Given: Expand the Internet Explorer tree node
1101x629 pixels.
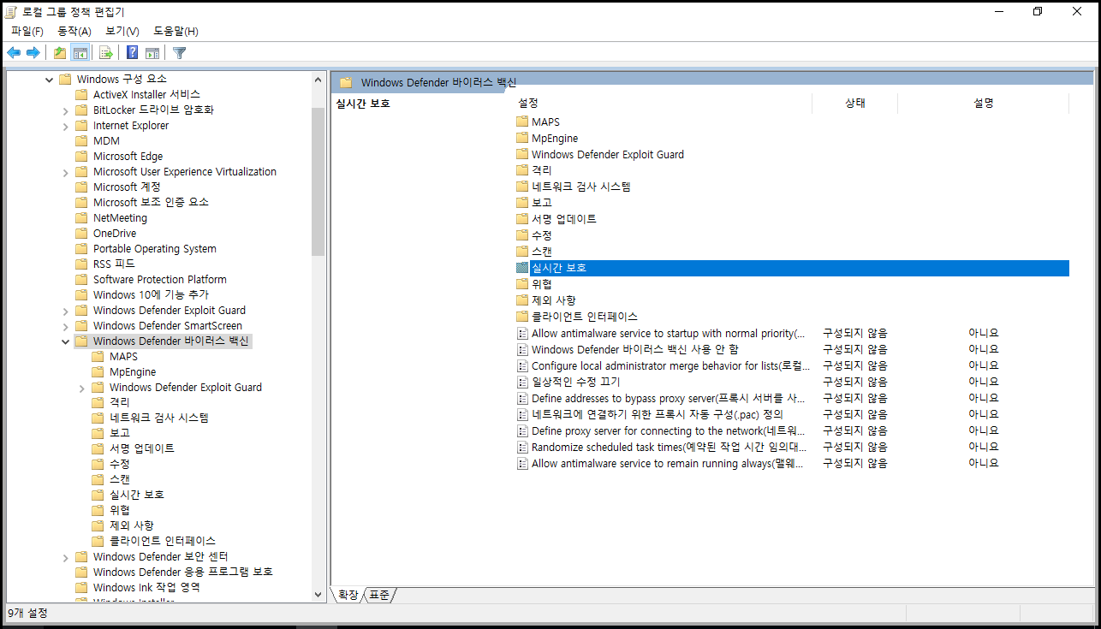Looking at the screenshot, I should 66,126.
